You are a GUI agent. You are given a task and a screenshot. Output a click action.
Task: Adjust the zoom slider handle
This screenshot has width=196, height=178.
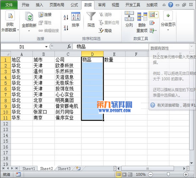click(x=168, y=174)
